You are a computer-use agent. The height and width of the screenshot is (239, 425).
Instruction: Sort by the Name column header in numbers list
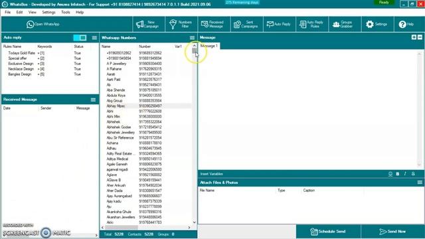click(x=106, y=46)
